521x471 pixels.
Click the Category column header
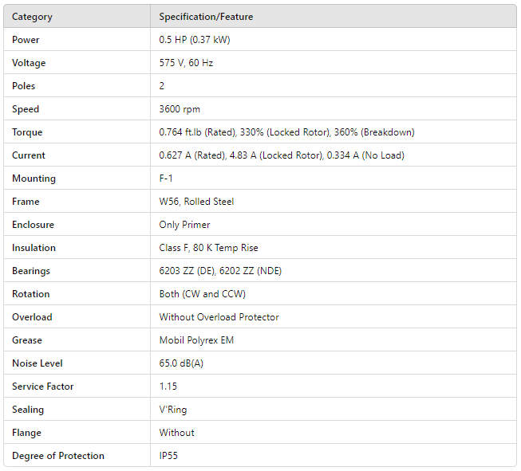(33, 17)
